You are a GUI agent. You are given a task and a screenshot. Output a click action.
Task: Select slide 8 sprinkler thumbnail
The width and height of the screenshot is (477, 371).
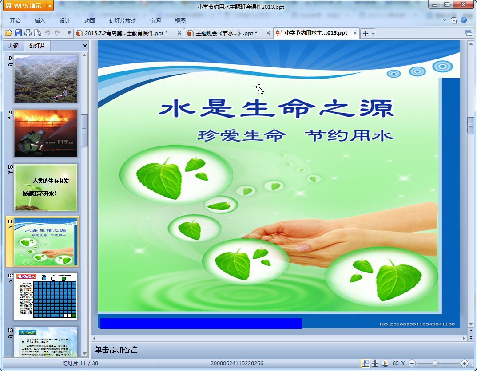point(46,79)
